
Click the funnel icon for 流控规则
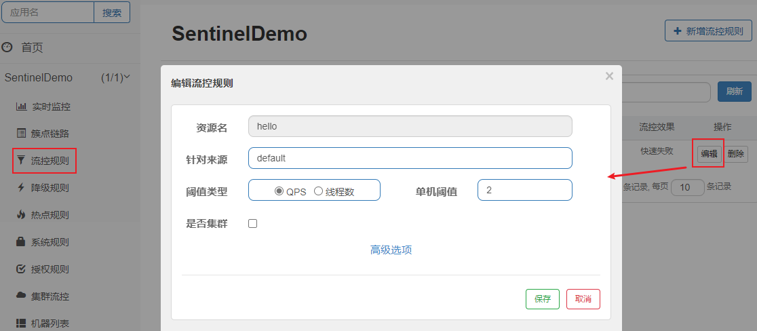(x=21, y=161)
